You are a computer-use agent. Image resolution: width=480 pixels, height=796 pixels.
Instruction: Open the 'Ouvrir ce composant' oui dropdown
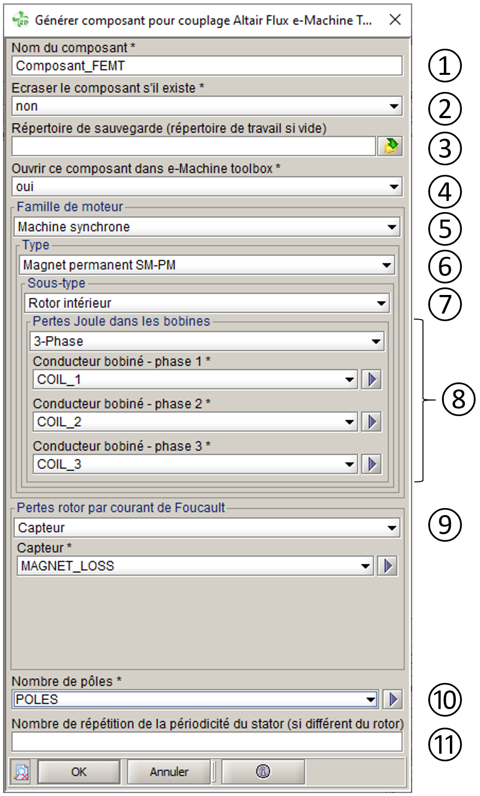tap(394, 186)
